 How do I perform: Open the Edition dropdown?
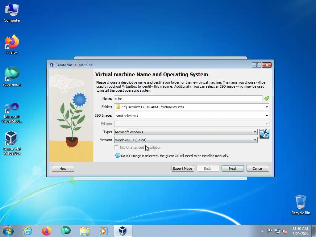[192, 124]
